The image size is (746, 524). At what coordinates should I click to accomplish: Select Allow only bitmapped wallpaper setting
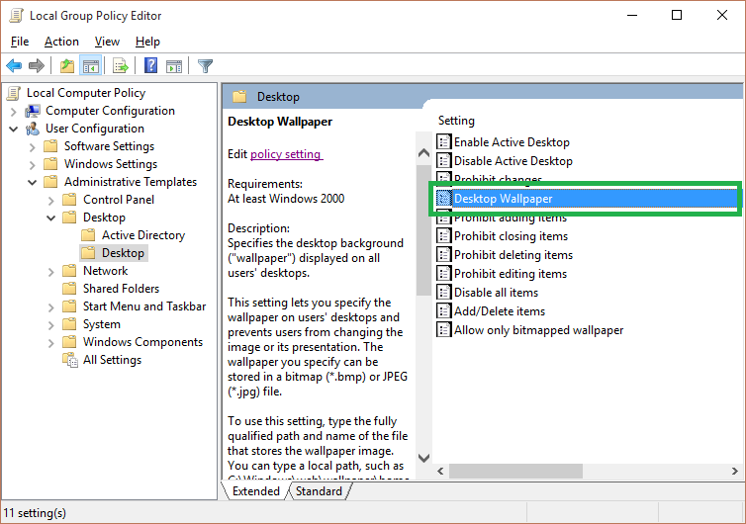pyautogui.click(x=538, y=330)
